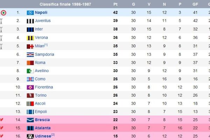Click the Scudetto shield icon beside Napoli
The width and height of the screenshot is (210, 140).
(x=3, y=13)
